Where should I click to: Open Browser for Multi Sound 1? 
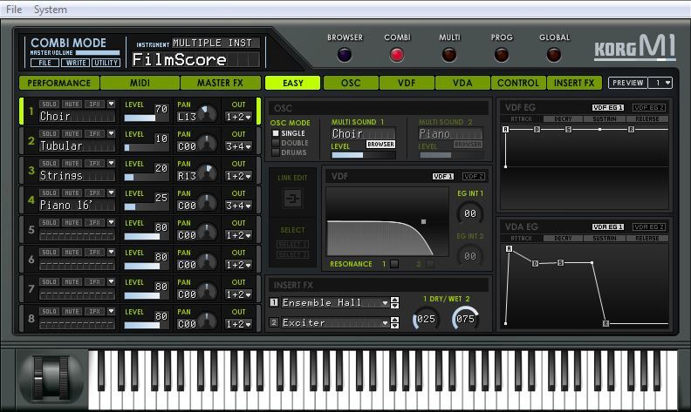click(380, 145)
